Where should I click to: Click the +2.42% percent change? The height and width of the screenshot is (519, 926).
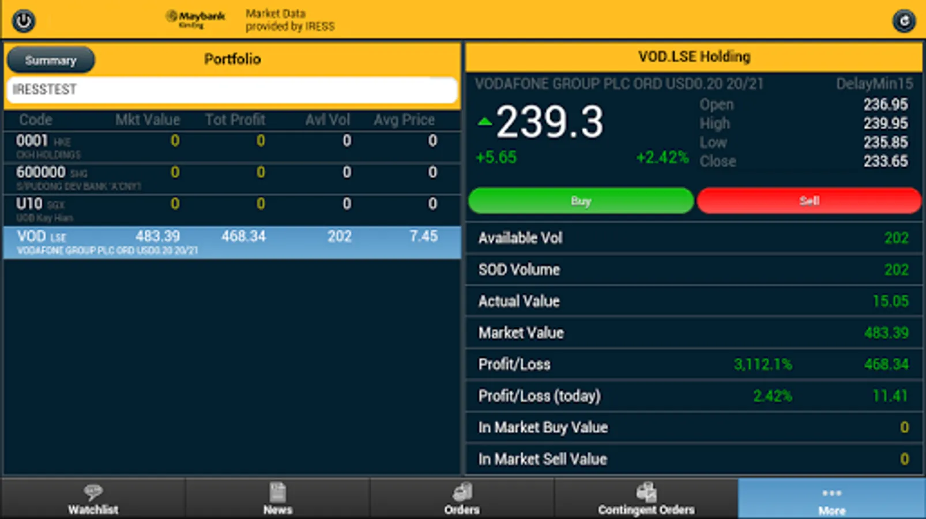tap(662, 157)
